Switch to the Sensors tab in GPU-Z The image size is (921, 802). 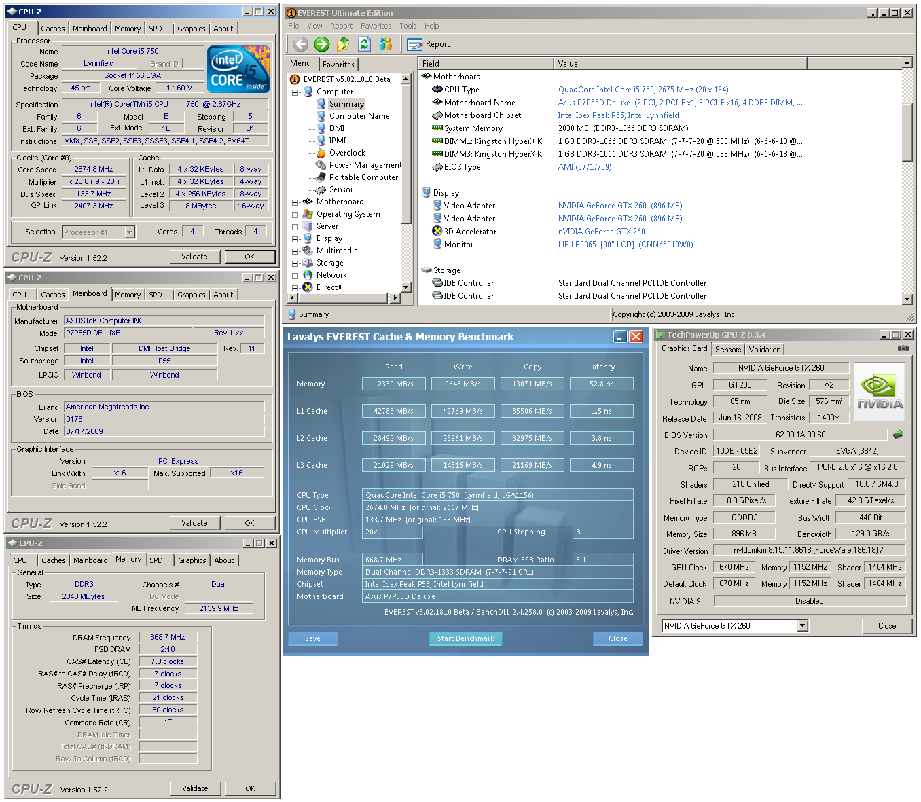[x=728, y=350]
